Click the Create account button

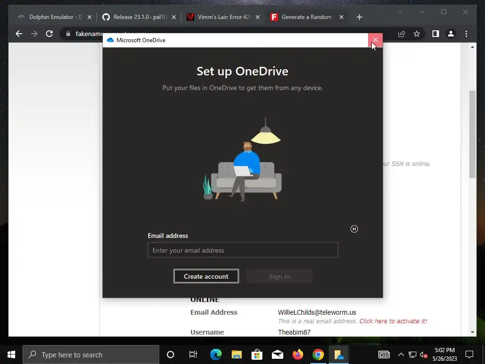click(206, 276)
